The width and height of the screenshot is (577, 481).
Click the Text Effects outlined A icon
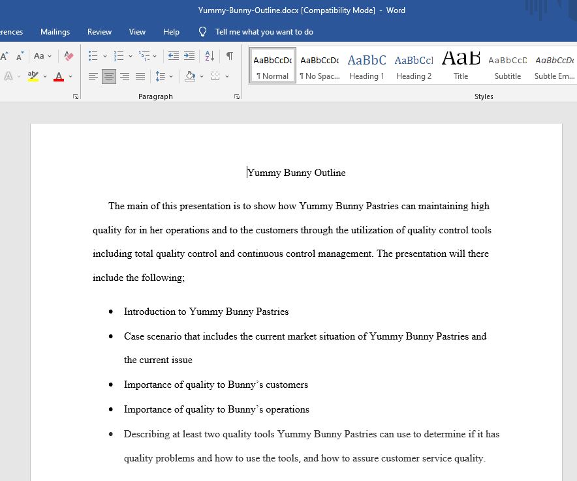(x=8, y=76)
